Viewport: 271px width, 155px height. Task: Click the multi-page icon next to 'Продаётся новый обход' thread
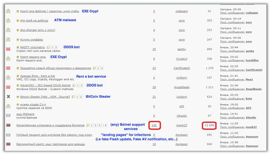(94, 68)
